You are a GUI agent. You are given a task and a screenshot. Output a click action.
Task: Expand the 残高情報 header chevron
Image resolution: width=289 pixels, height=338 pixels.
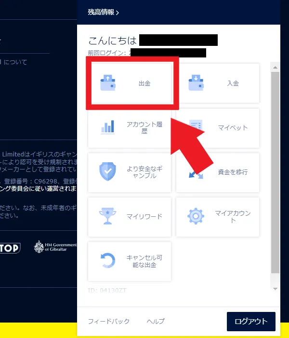point(118,13)
